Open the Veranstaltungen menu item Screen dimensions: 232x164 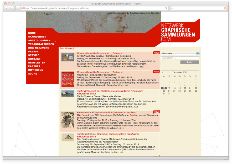point(41,44)
